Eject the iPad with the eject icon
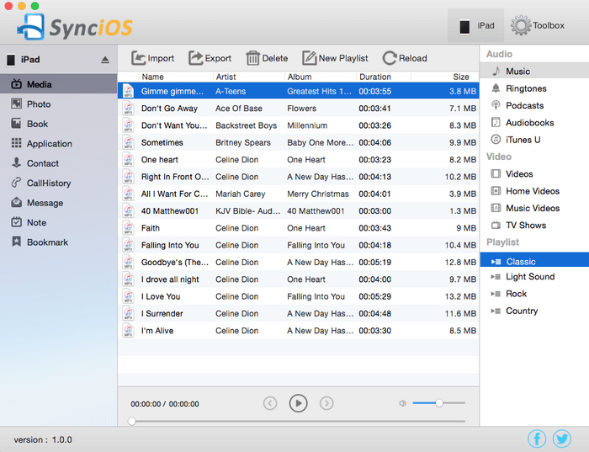The image size is (589, 452). [x=105, y=60]
